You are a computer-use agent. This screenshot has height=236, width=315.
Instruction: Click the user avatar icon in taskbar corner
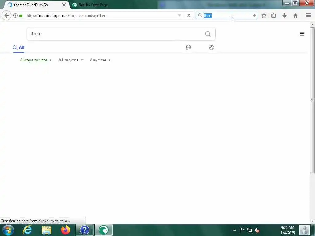pyautogui.click(x=305, y=230)
